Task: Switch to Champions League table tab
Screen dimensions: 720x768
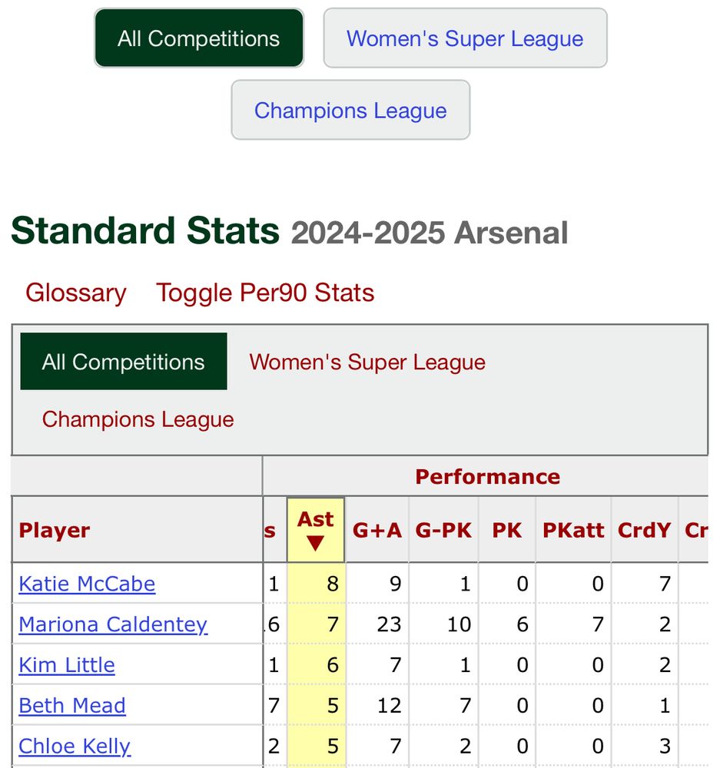Action: pos(138,419)
